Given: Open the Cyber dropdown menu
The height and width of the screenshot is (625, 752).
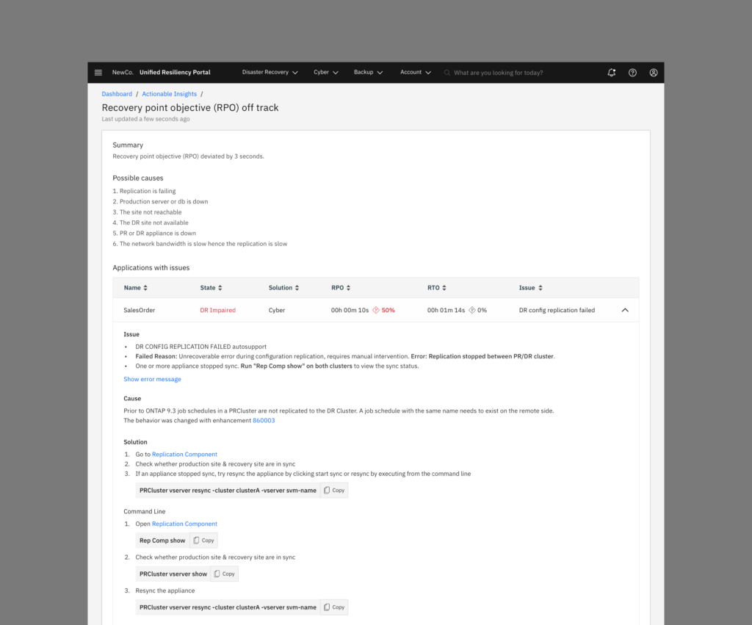Looking at the screenshot, I should click(x=325, y=73).
